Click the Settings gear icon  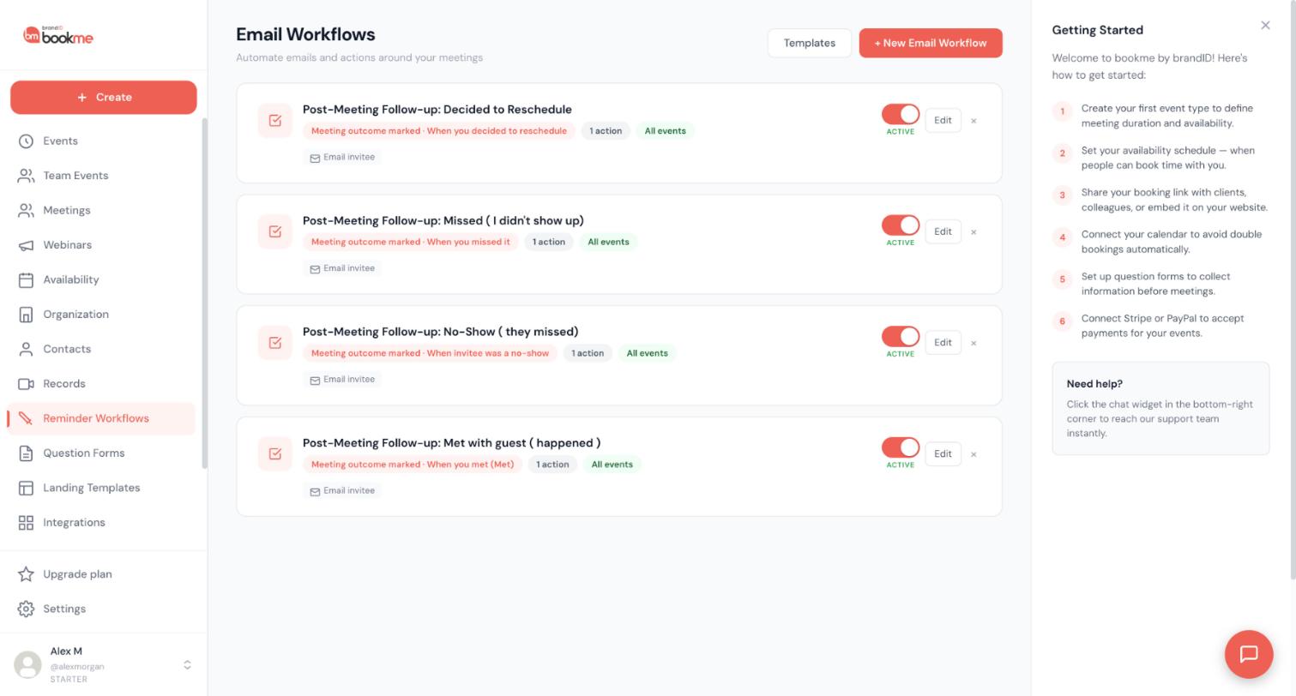[26, 609]
